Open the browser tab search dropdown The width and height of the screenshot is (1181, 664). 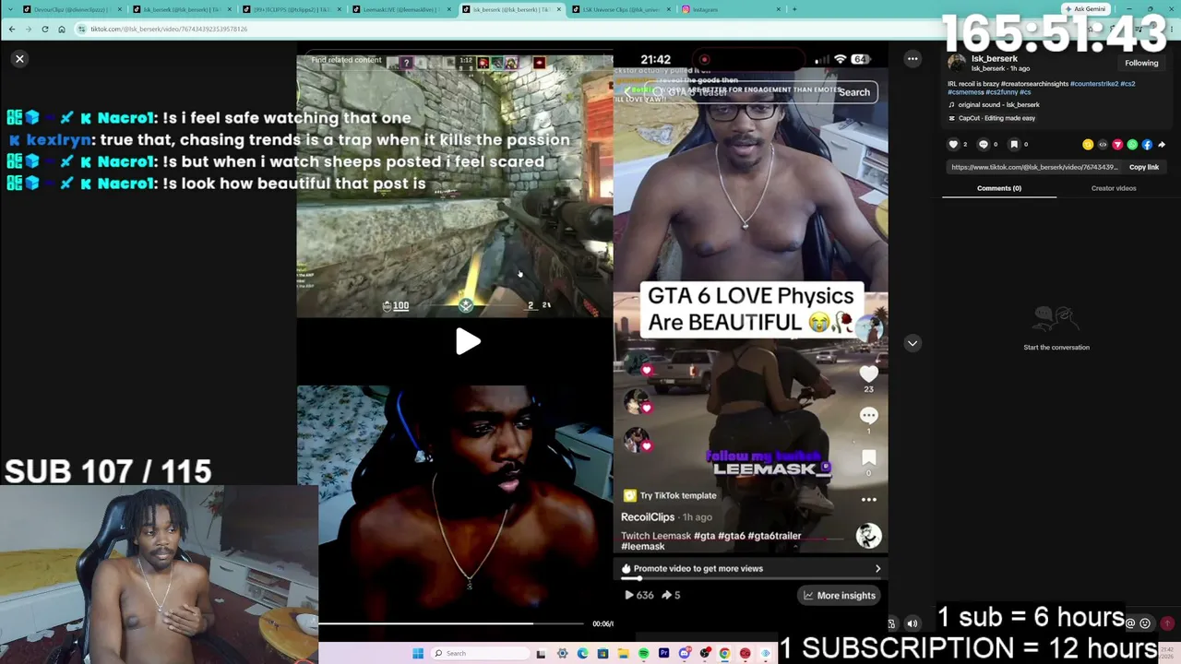click(12, 9)
